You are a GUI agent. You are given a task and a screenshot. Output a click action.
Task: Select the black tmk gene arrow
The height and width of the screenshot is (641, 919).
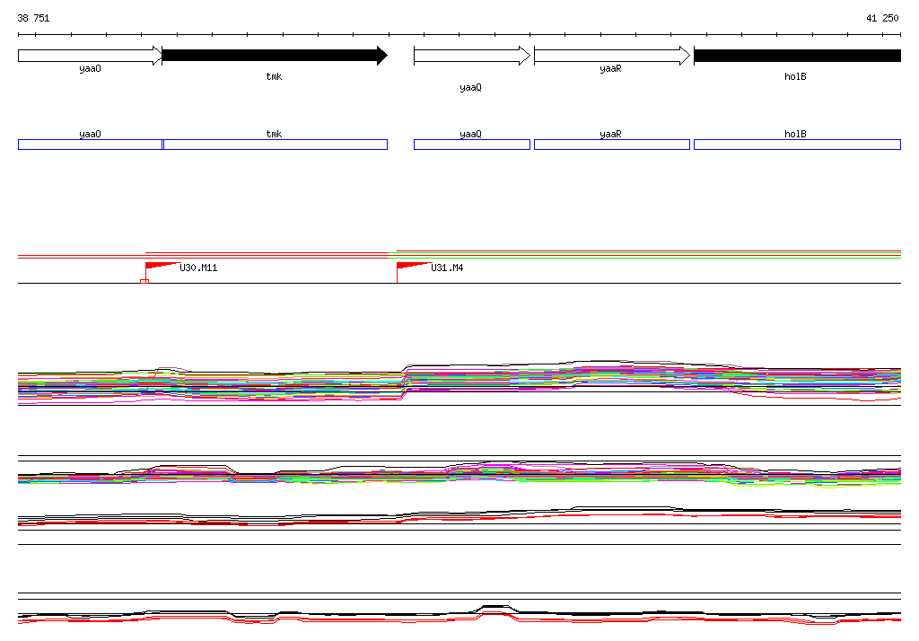click(275, 56)
